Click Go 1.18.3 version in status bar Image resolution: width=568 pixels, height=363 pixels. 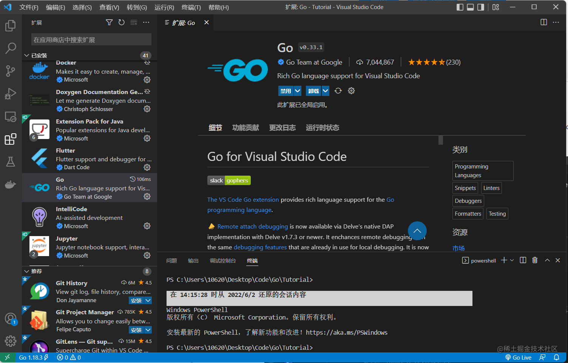(34, 357)
